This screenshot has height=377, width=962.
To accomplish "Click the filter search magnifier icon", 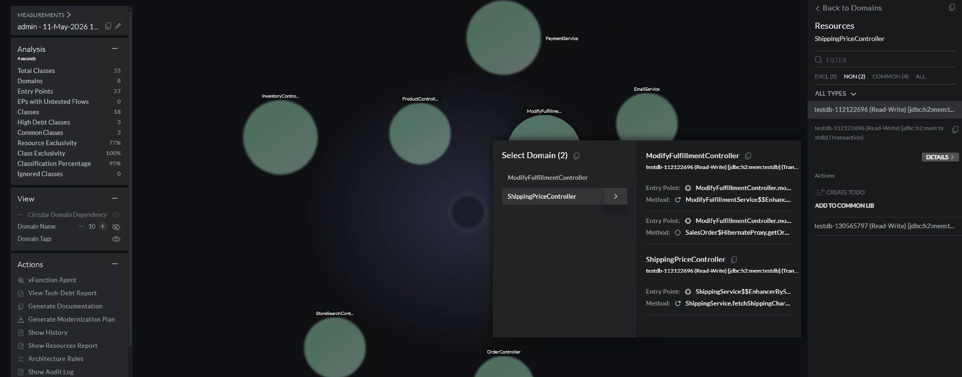I will point(819,60).
